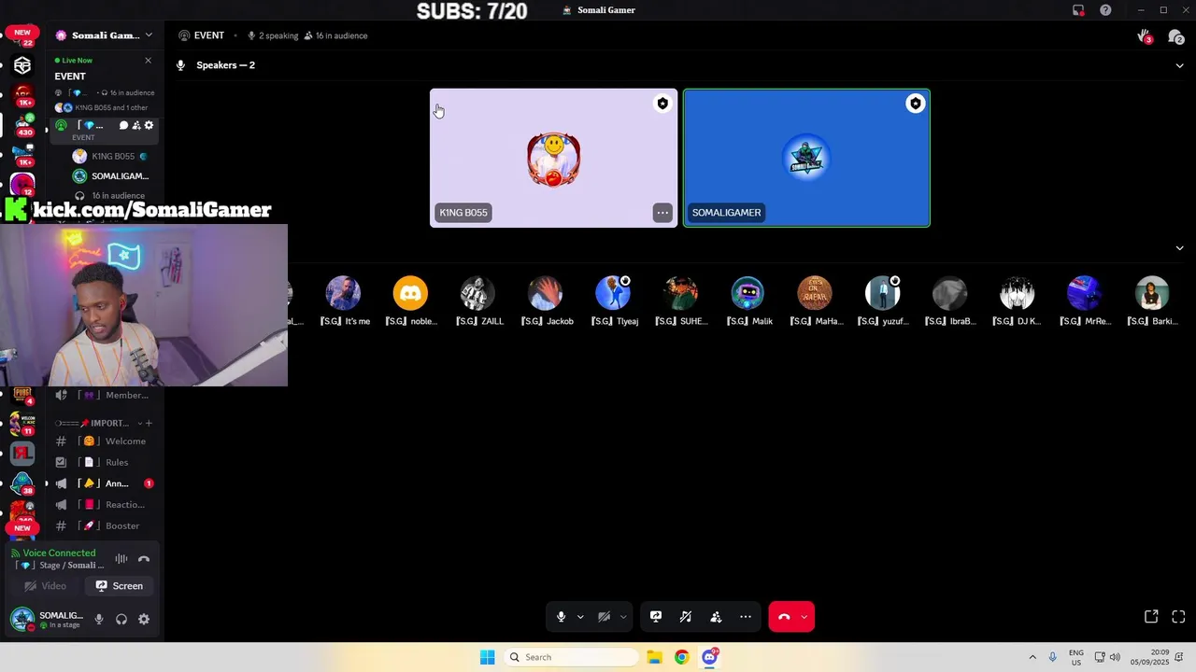Screen dimensions: 1196x672
Task: Click move to audience icon in control bar
Action: [x=716, y=617]
